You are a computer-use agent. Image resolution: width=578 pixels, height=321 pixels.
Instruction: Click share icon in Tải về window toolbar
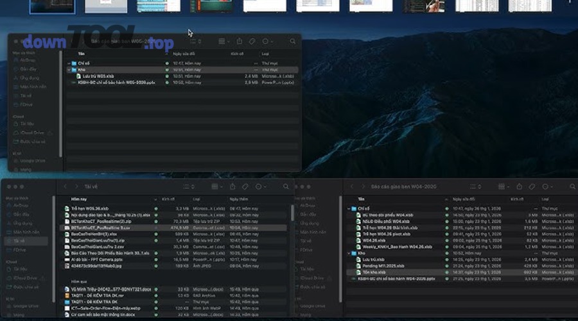tap(232, 187)
